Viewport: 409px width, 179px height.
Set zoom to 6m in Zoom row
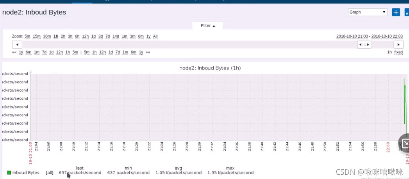[141, 36]
